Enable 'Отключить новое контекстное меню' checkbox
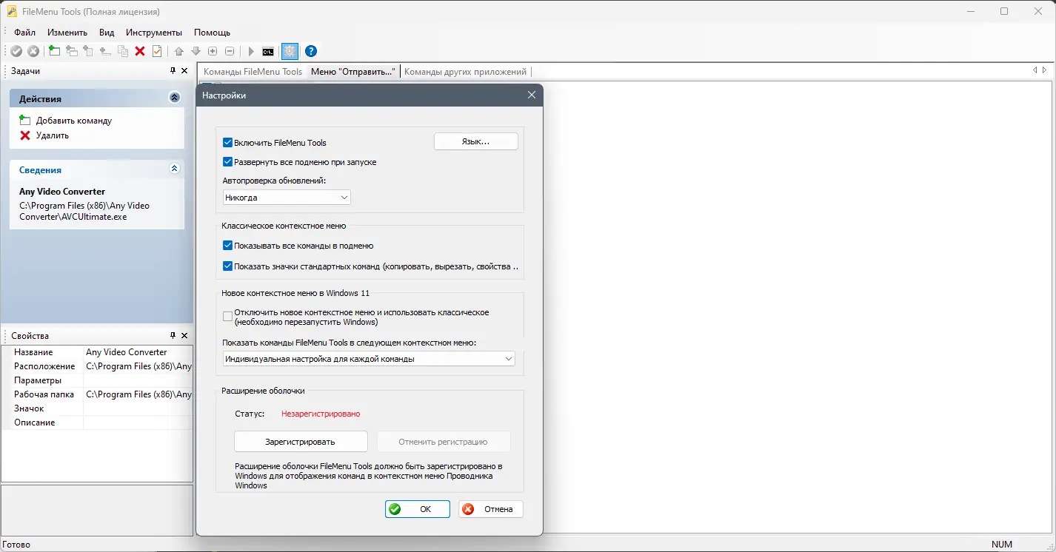 pos(227,317)
